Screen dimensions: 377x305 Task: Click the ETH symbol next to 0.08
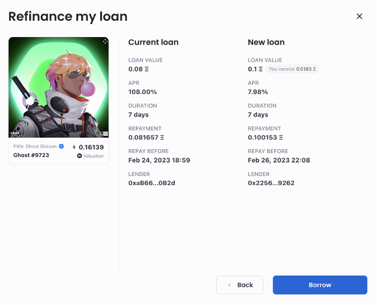[x=147, y=69]
